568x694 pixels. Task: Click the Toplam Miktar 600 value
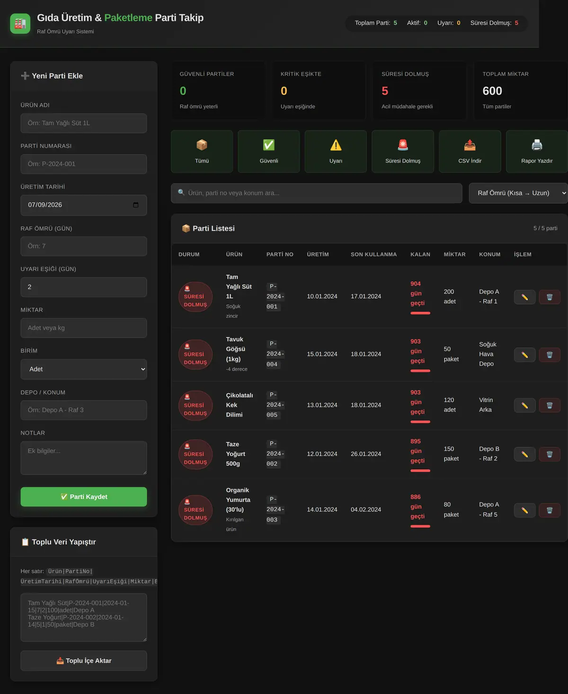492,91
